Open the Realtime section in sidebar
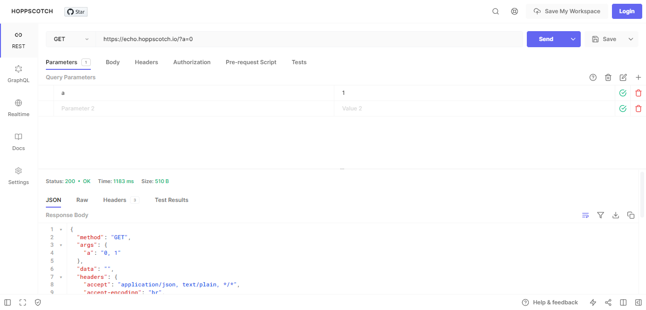Viewport: 646px width, 310px height. 18,109
